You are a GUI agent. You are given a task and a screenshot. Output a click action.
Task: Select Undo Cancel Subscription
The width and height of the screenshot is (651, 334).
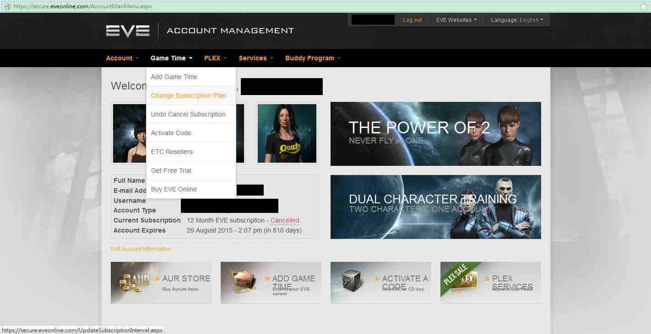191,114
